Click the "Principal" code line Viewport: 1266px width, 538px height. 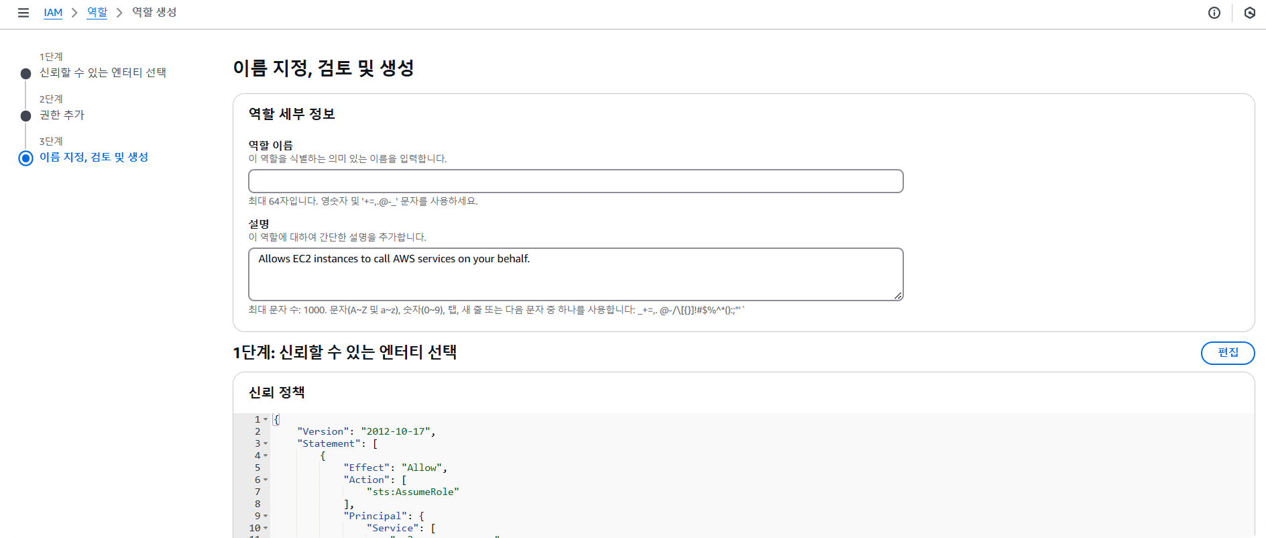[x=384, y=516]
